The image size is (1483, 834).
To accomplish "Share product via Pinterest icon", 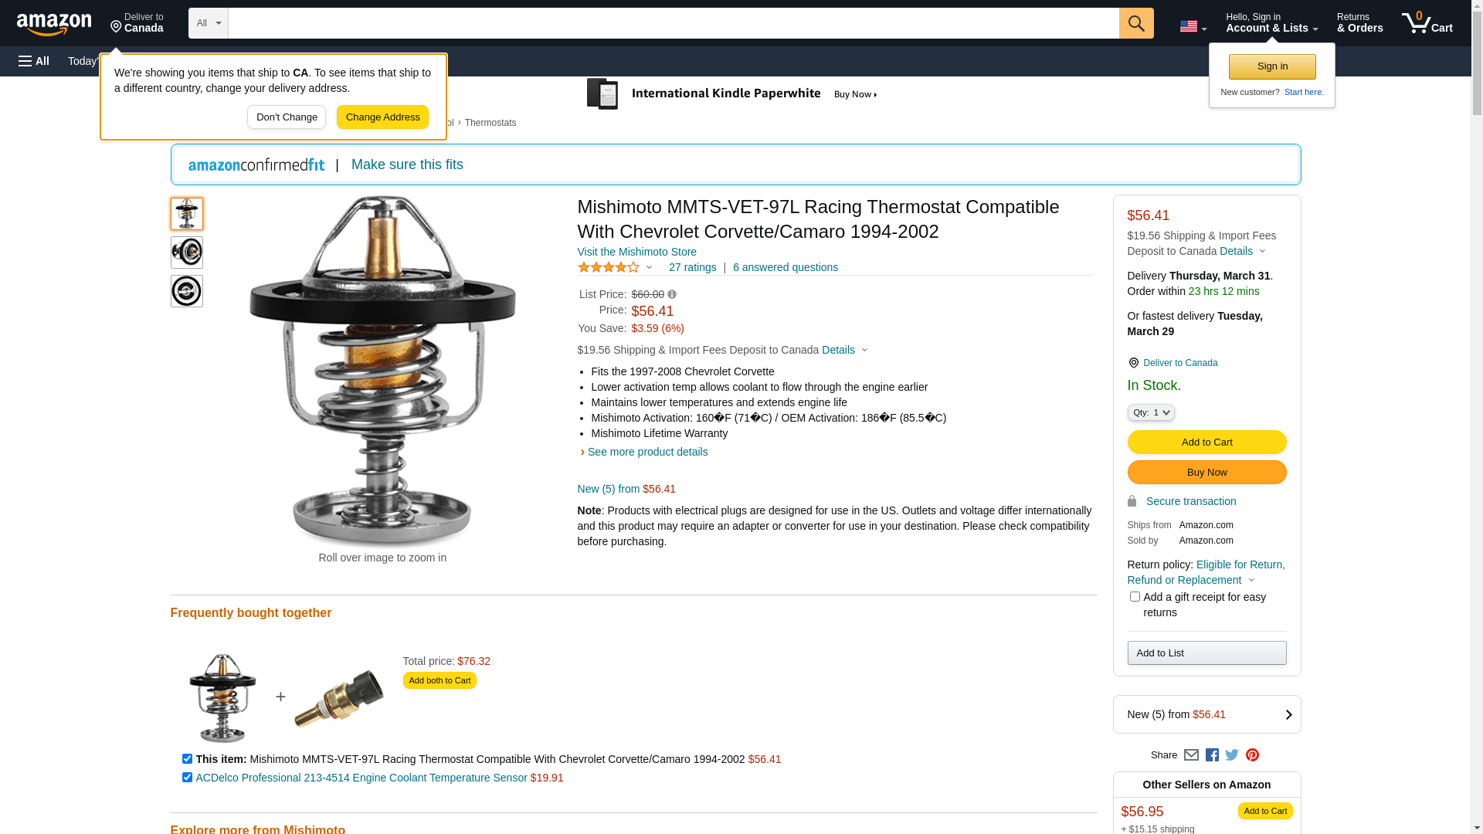I will 1252,755.
